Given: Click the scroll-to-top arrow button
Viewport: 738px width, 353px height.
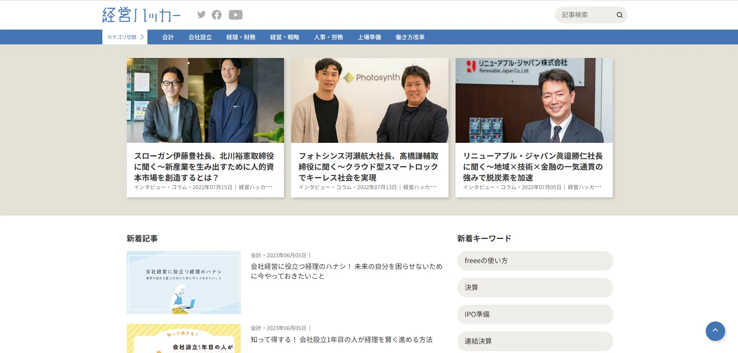Looking at the screenshot, I should (715, 331).
